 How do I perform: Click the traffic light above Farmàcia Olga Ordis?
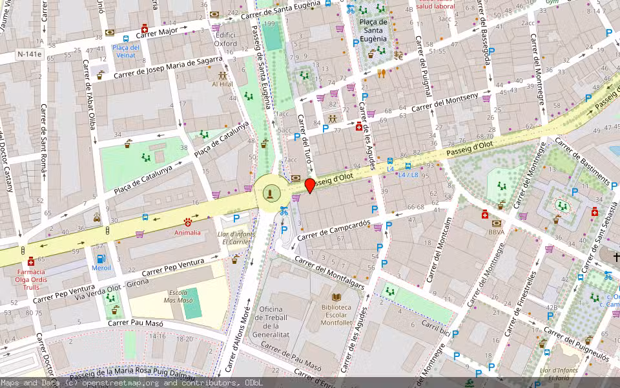[x=23, y=251]
